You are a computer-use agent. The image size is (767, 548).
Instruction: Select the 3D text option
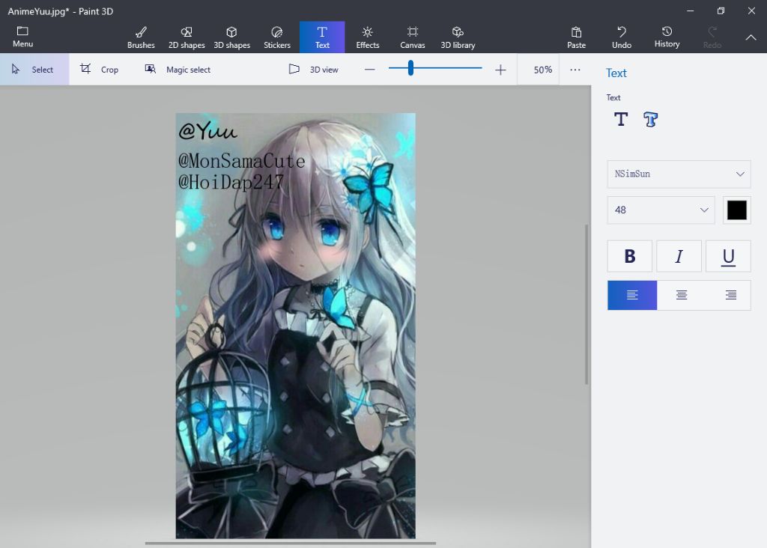point(650,119)
